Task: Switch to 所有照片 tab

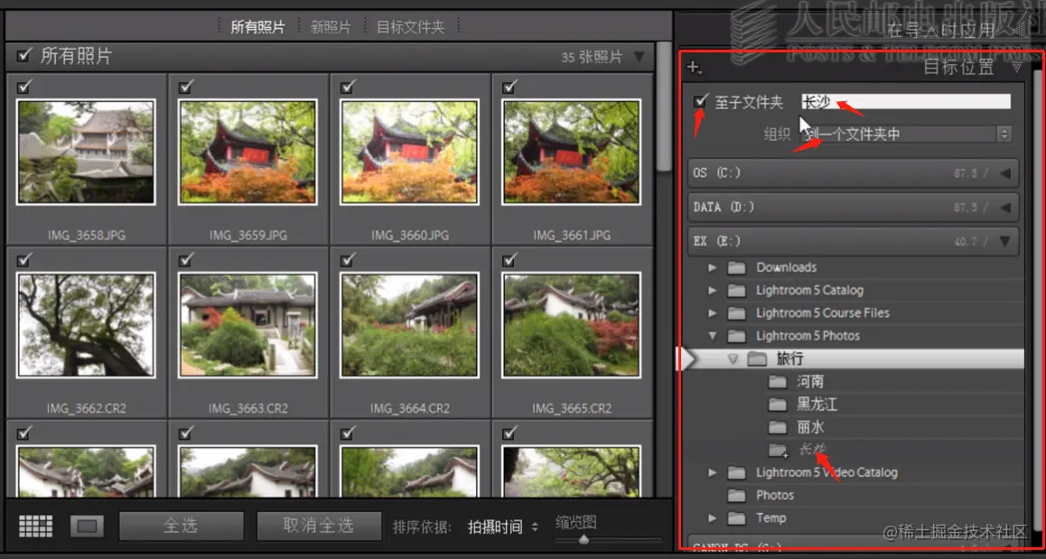Action: (x=257, y=27)
